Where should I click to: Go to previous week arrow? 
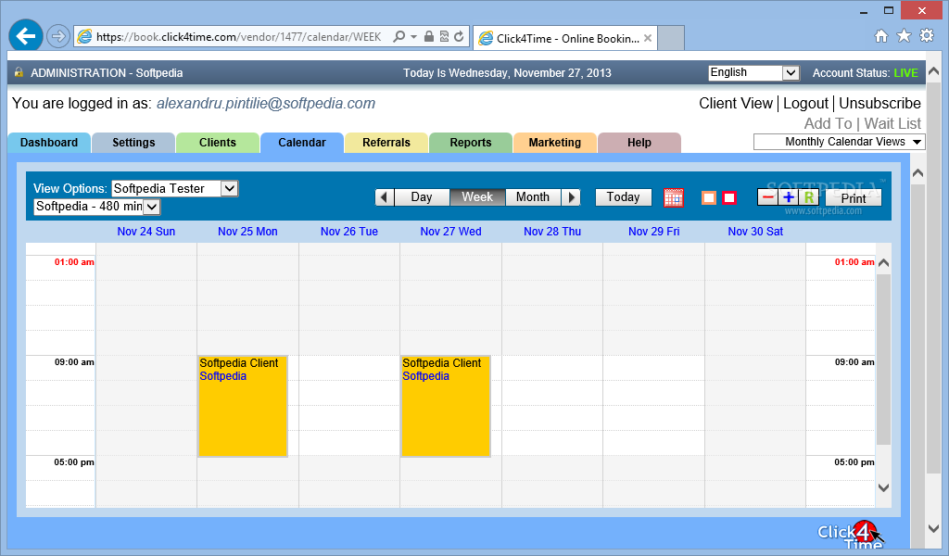(x=385, y=197)
